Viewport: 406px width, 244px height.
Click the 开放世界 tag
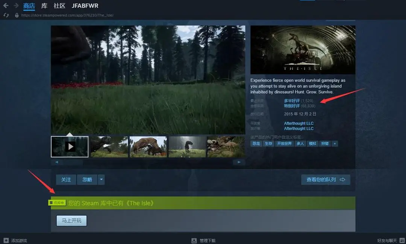tap(284, 144)
